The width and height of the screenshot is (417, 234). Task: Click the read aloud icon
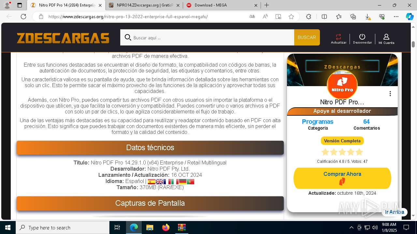265,17
